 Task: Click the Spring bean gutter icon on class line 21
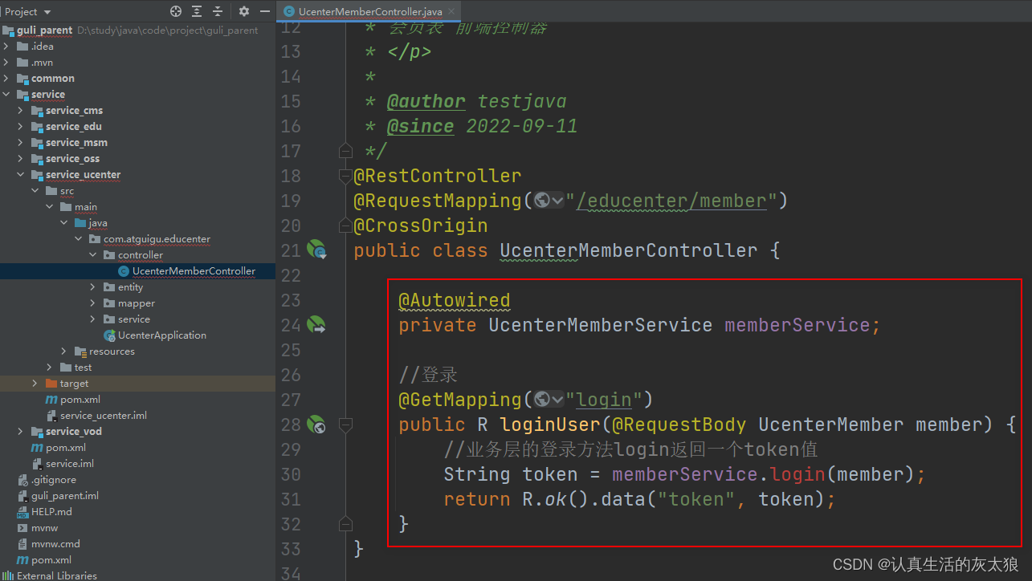tap(316, 250)
